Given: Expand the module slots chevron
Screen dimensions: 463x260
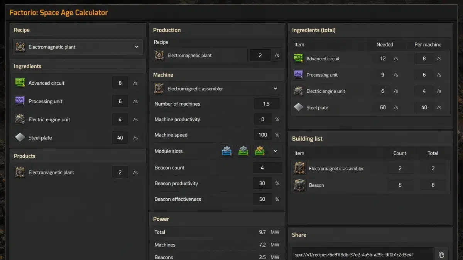Looking at the screenshot, I should (275, 151).
